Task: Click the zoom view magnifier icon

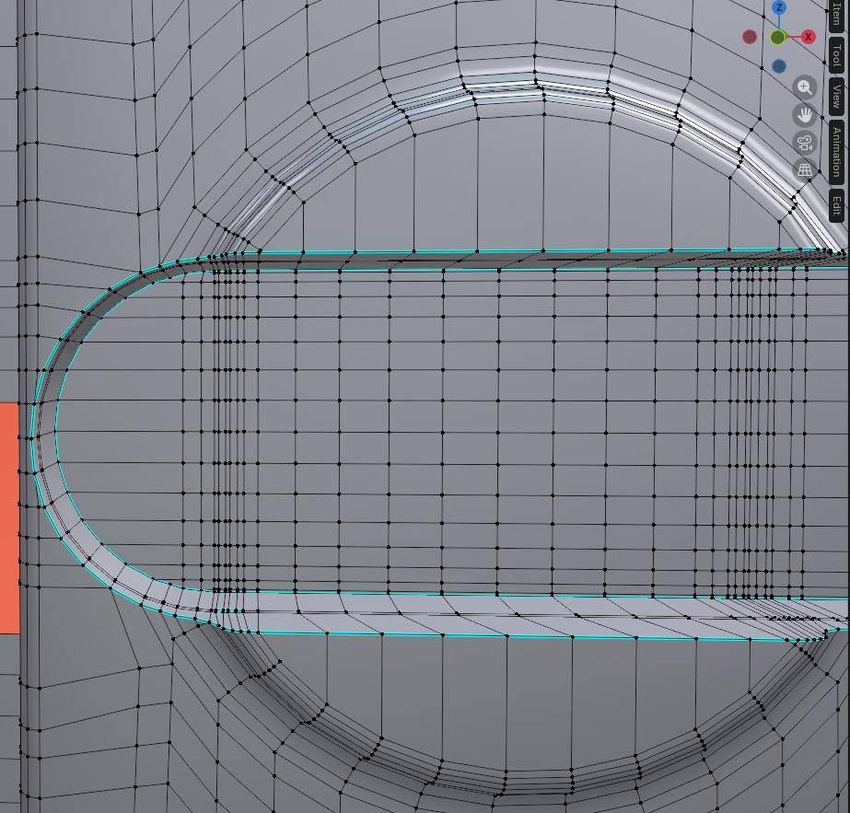Action: pos(805,87)
